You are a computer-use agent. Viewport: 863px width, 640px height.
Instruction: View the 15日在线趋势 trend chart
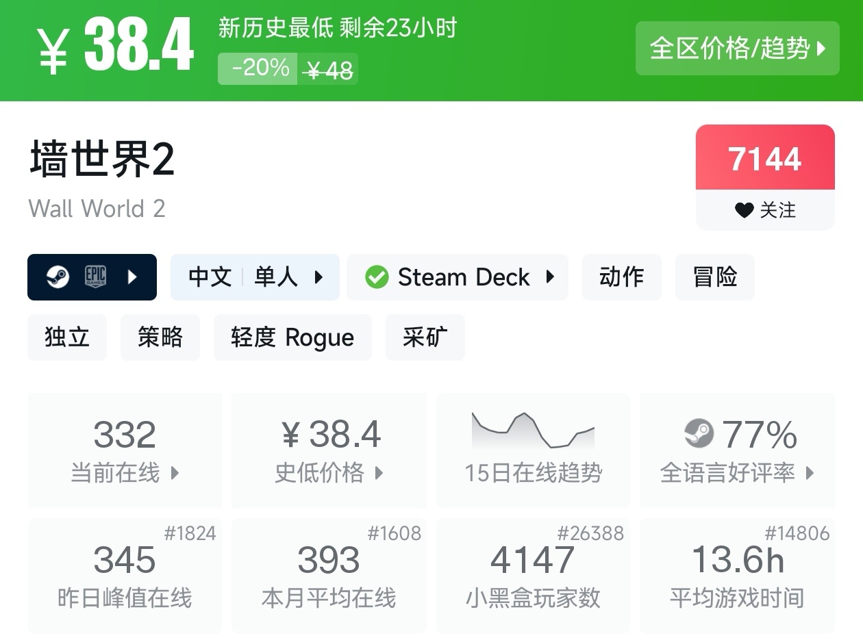tap(533, 448)
